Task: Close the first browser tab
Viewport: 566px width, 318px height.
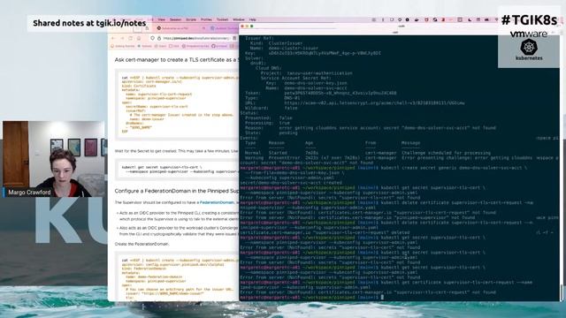Action: (x=203, y=28)
